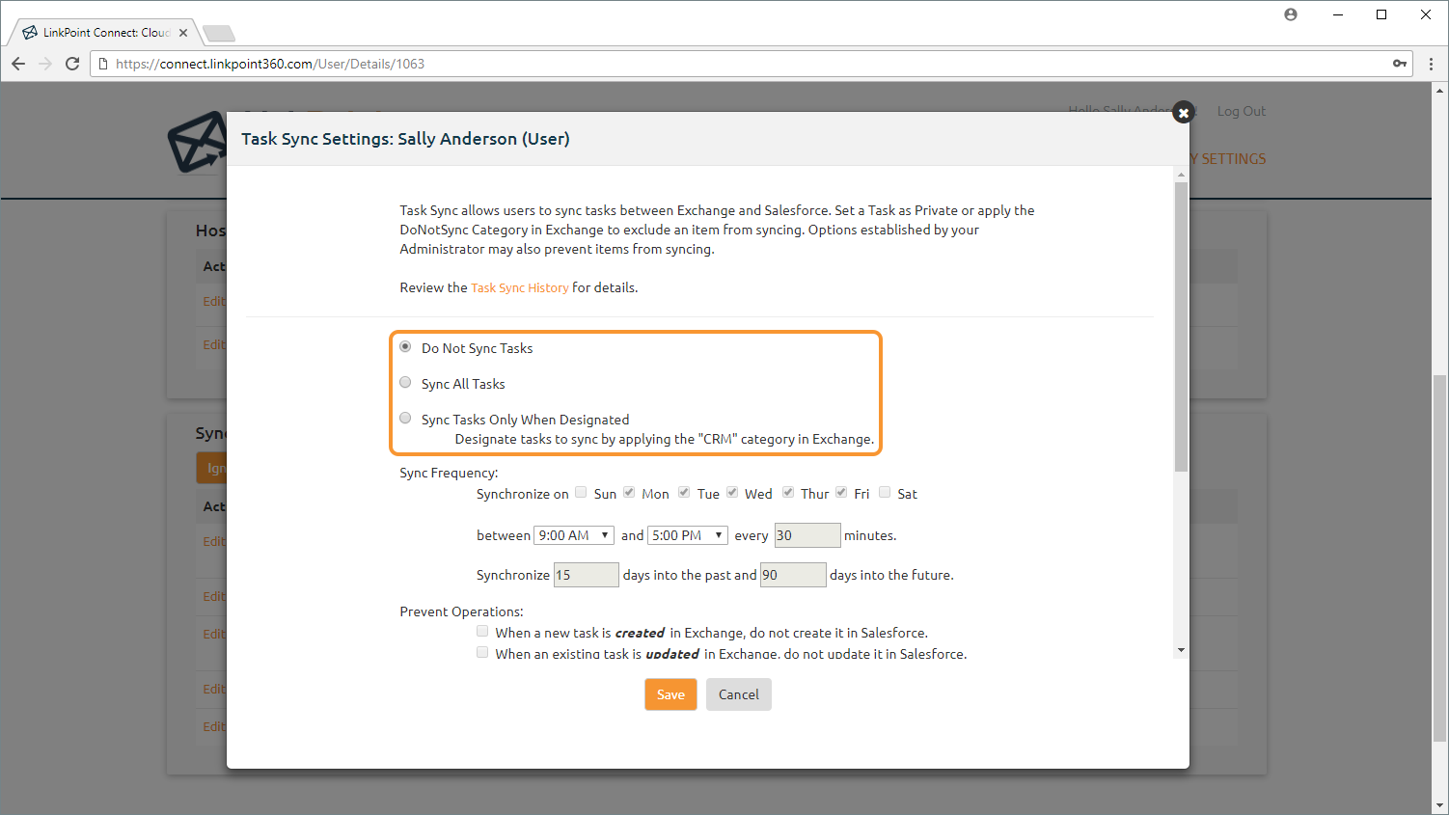Screen dimensions: 1449x815
Task: Toggle the Thur sync day checkbox
Action: click(788, 492)
